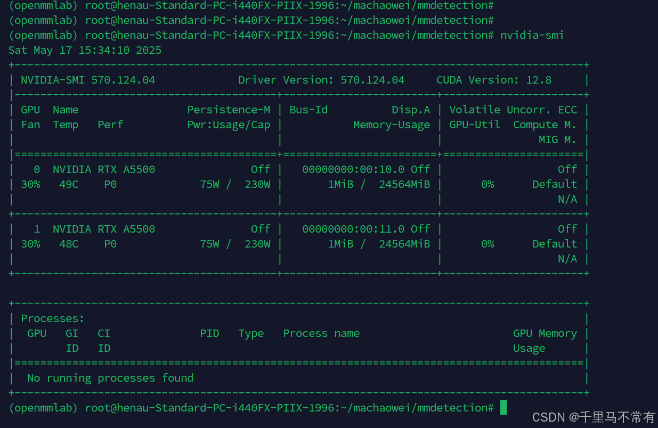This screenshot has width=658, height=428.
Task: Click the 30% fan speed in 48C row
Action: pyautogui.click(x=30, y=244)
